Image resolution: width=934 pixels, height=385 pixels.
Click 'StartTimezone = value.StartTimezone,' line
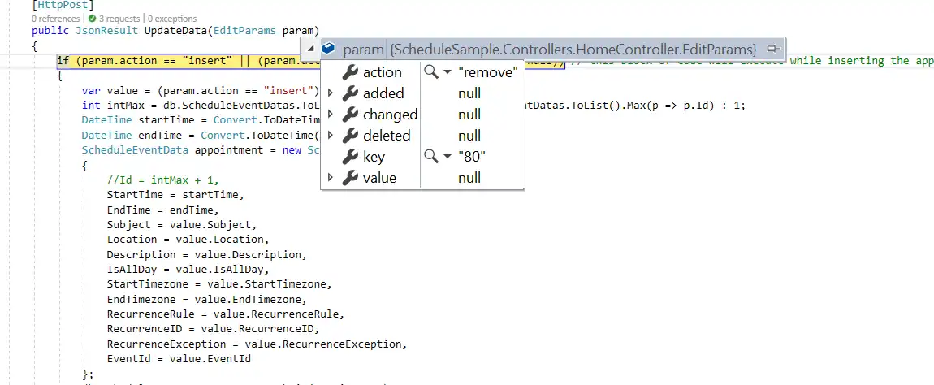point(219,284)
